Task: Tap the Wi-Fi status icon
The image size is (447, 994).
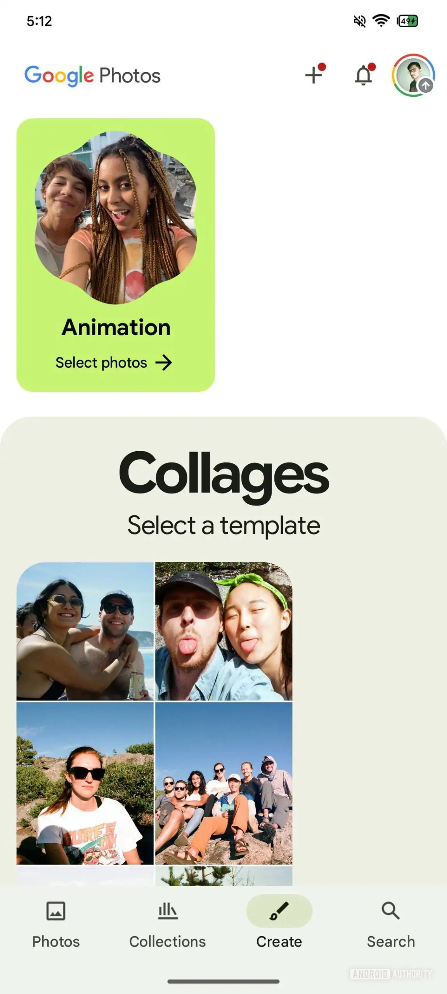Action: 381,21
